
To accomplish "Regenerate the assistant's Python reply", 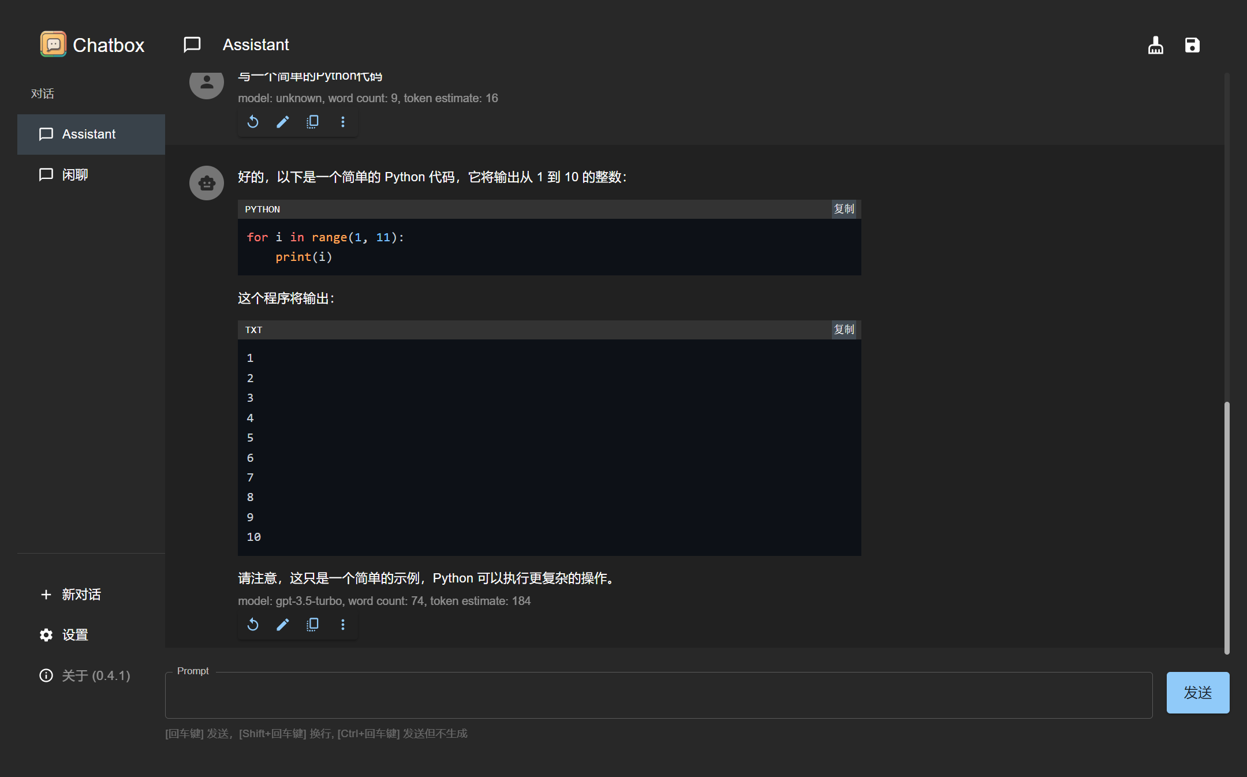I will (x=253, y=625).
